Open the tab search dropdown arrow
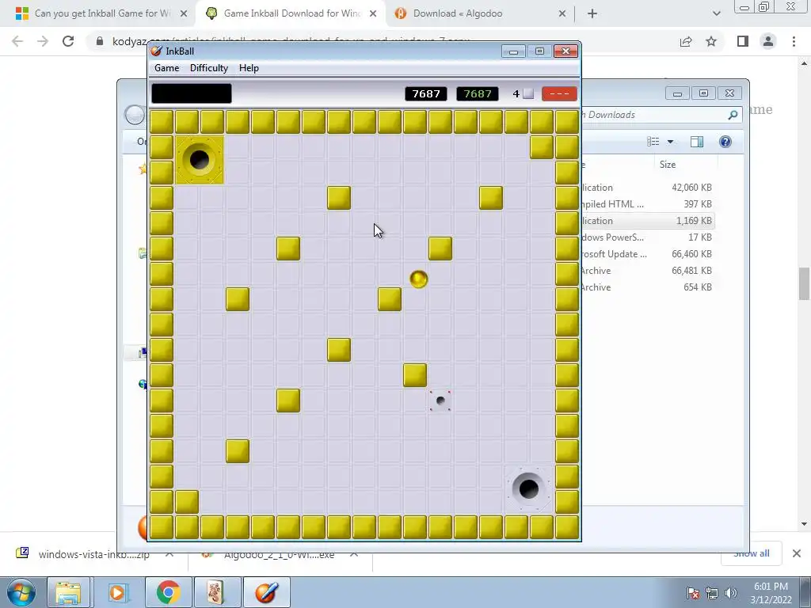 click(x=716, y=13)
